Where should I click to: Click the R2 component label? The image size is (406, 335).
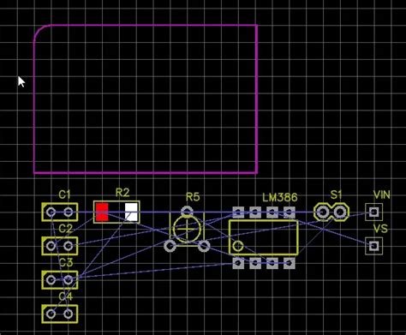click(122, 193)
